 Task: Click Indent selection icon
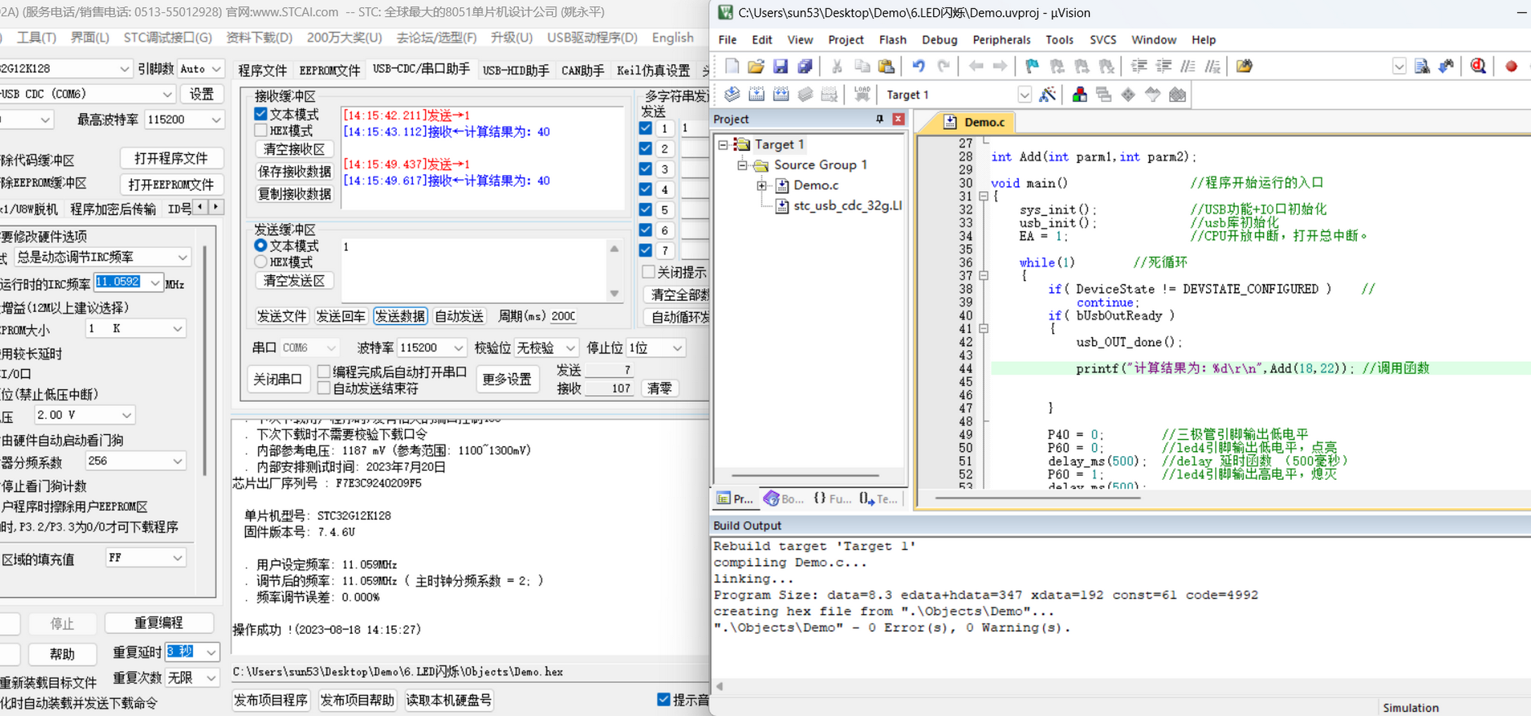tap(1138, 66)
